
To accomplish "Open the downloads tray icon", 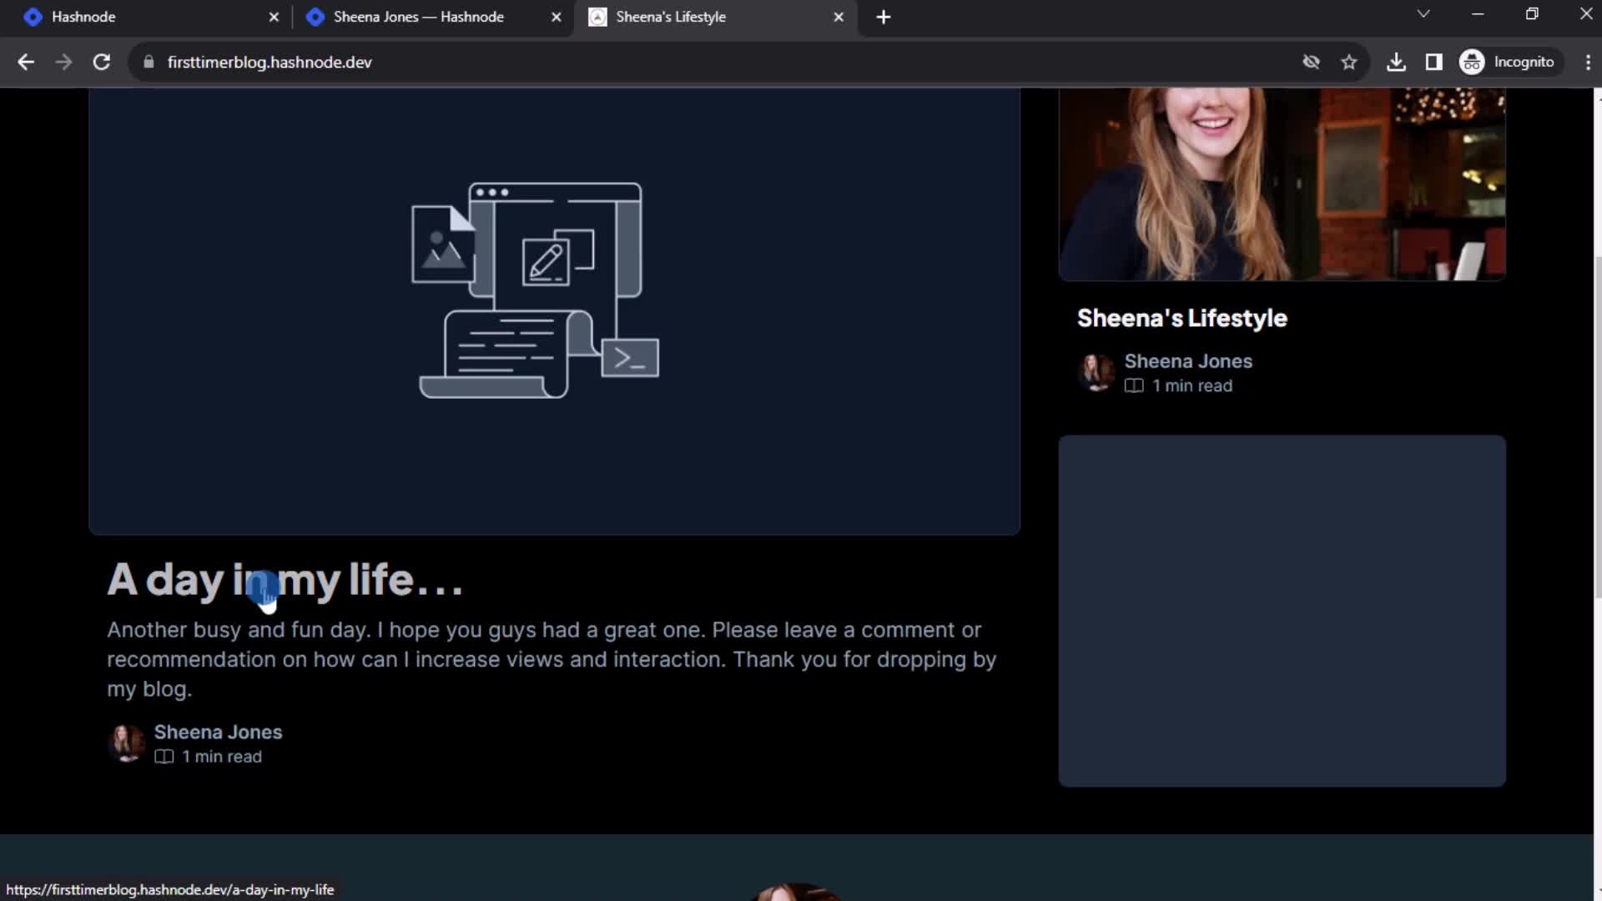I will click(1396, 63).
